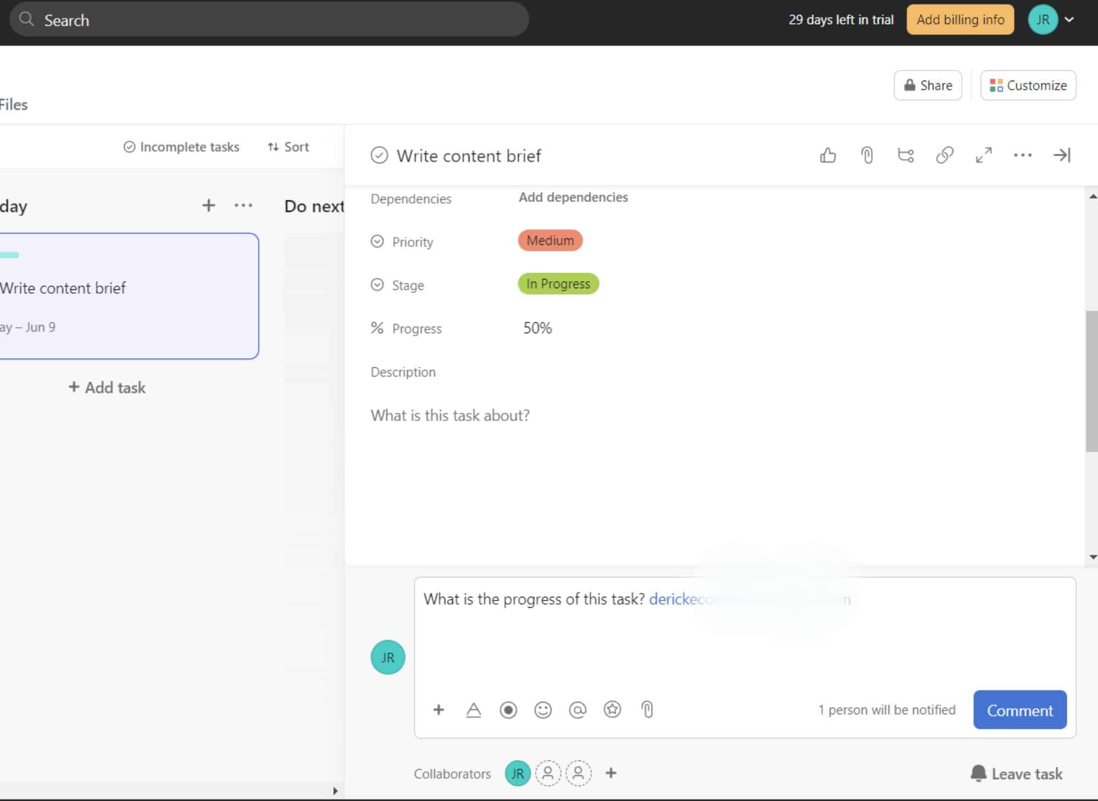Click Leave task bell toggle

[1016, 774]
